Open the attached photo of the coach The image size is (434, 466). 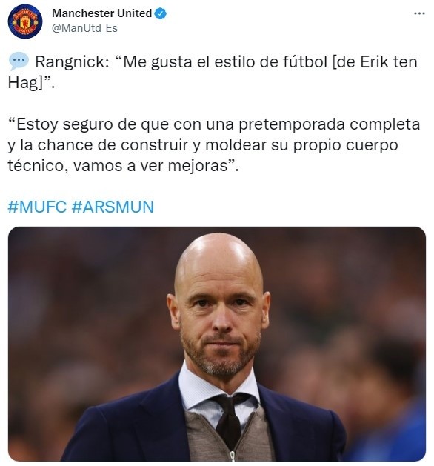(x=217, y=344)
